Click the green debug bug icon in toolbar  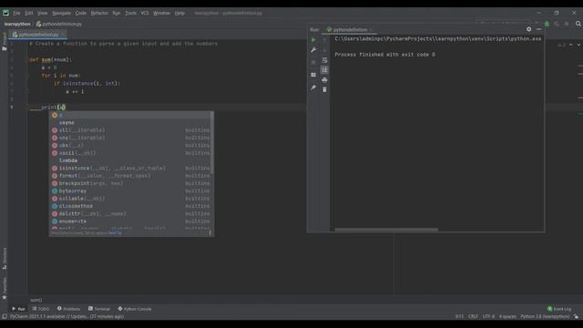[547, 24]
